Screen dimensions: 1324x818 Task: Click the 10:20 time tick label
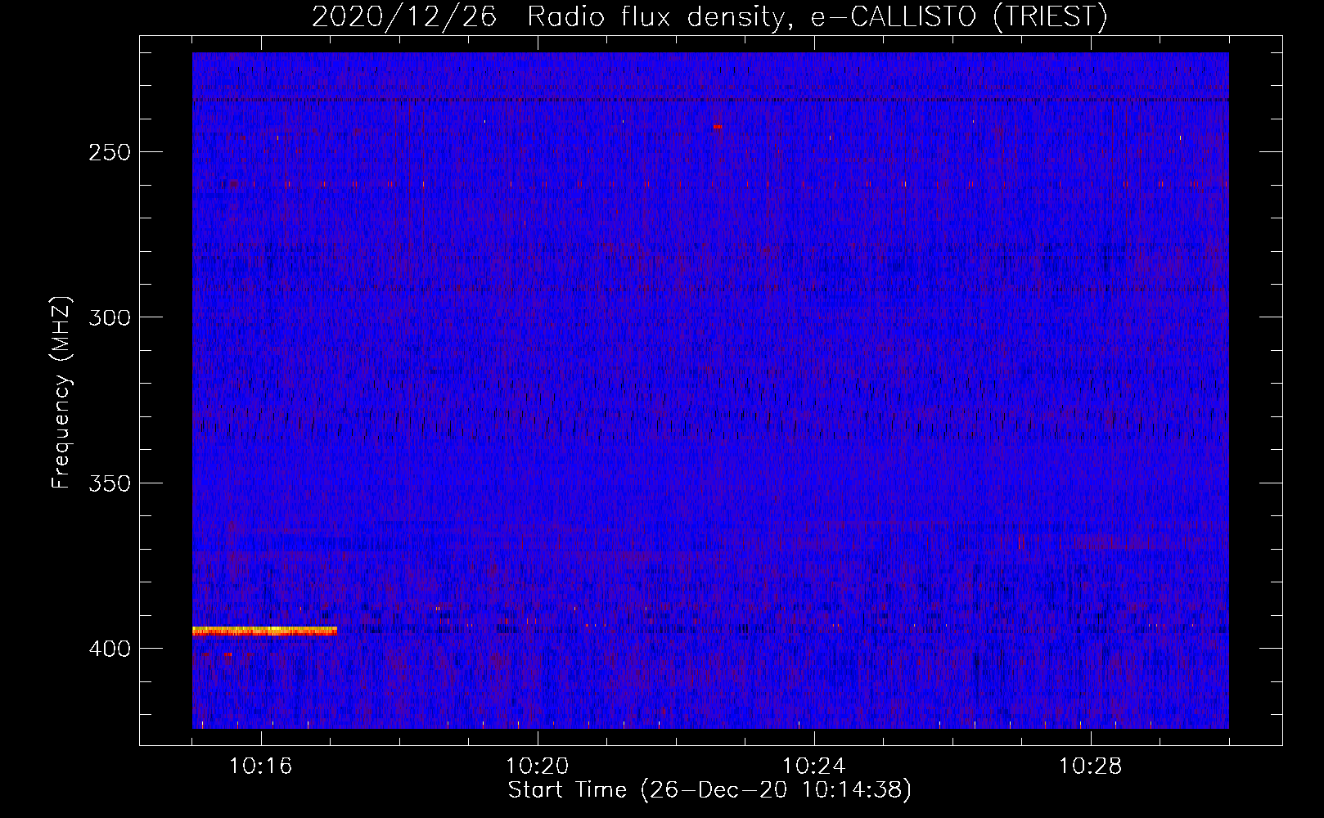(x=538, y=766)
